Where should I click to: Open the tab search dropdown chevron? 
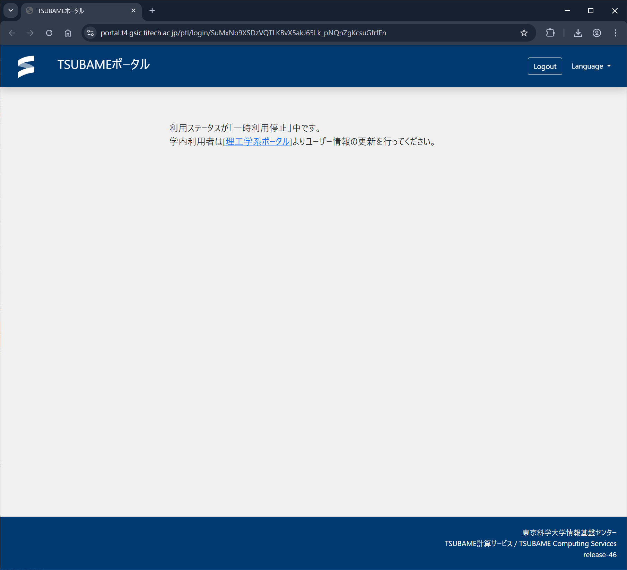point(11,10)
